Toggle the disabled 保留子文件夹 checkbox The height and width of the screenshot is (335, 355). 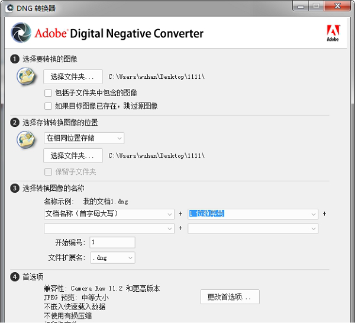pyautogui.click(x=48, y=172)
